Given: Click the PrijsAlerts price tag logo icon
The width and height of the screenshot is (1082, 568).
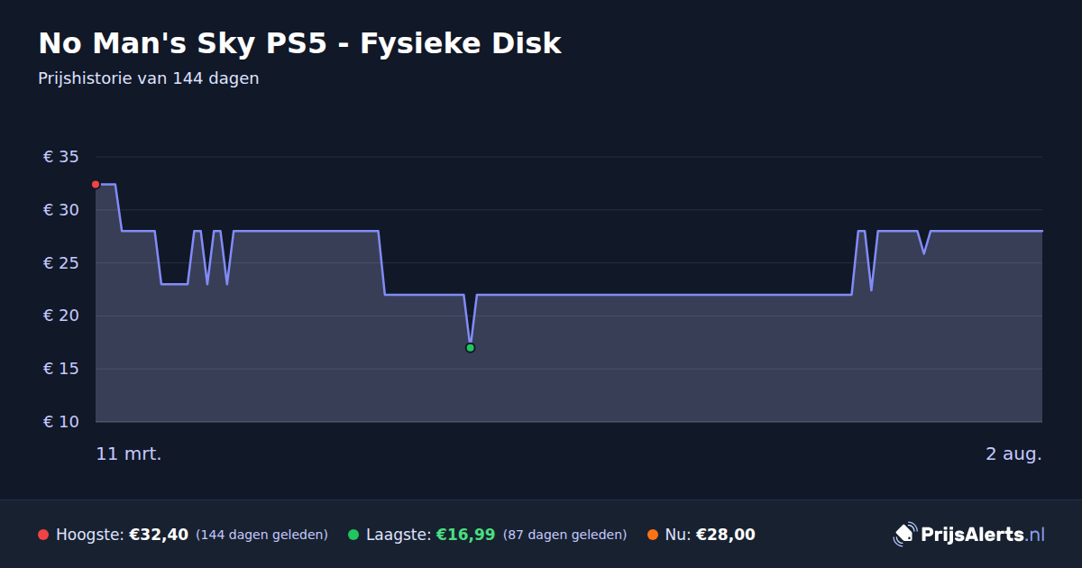Looking at the screenshot, I should (x=904, y=535).
